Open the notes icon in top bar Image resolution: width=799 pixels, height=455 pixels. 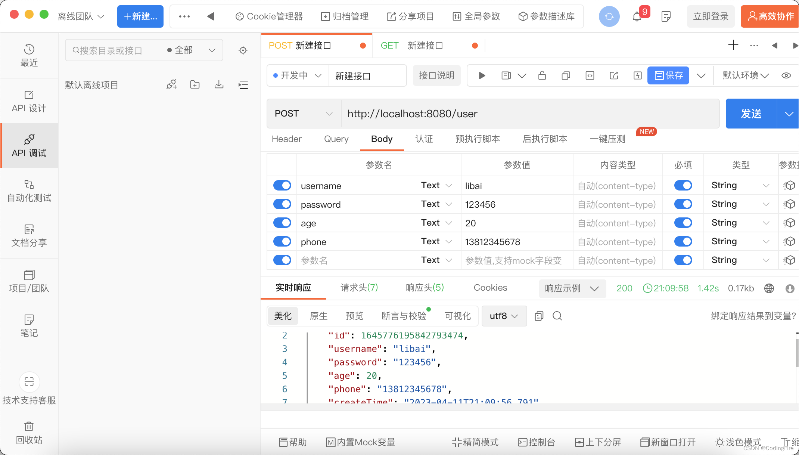click(666, 16)
